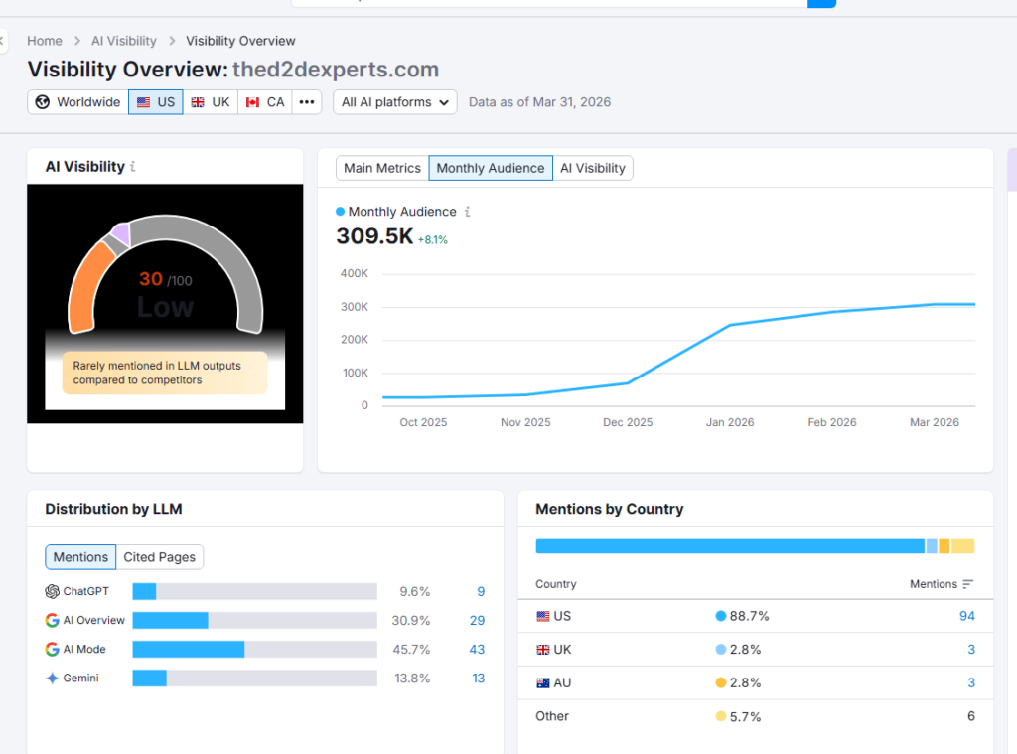This screenshot has width=1017, height=754.
Task: Switch to Cited Pages view
Action: (160, 557)
